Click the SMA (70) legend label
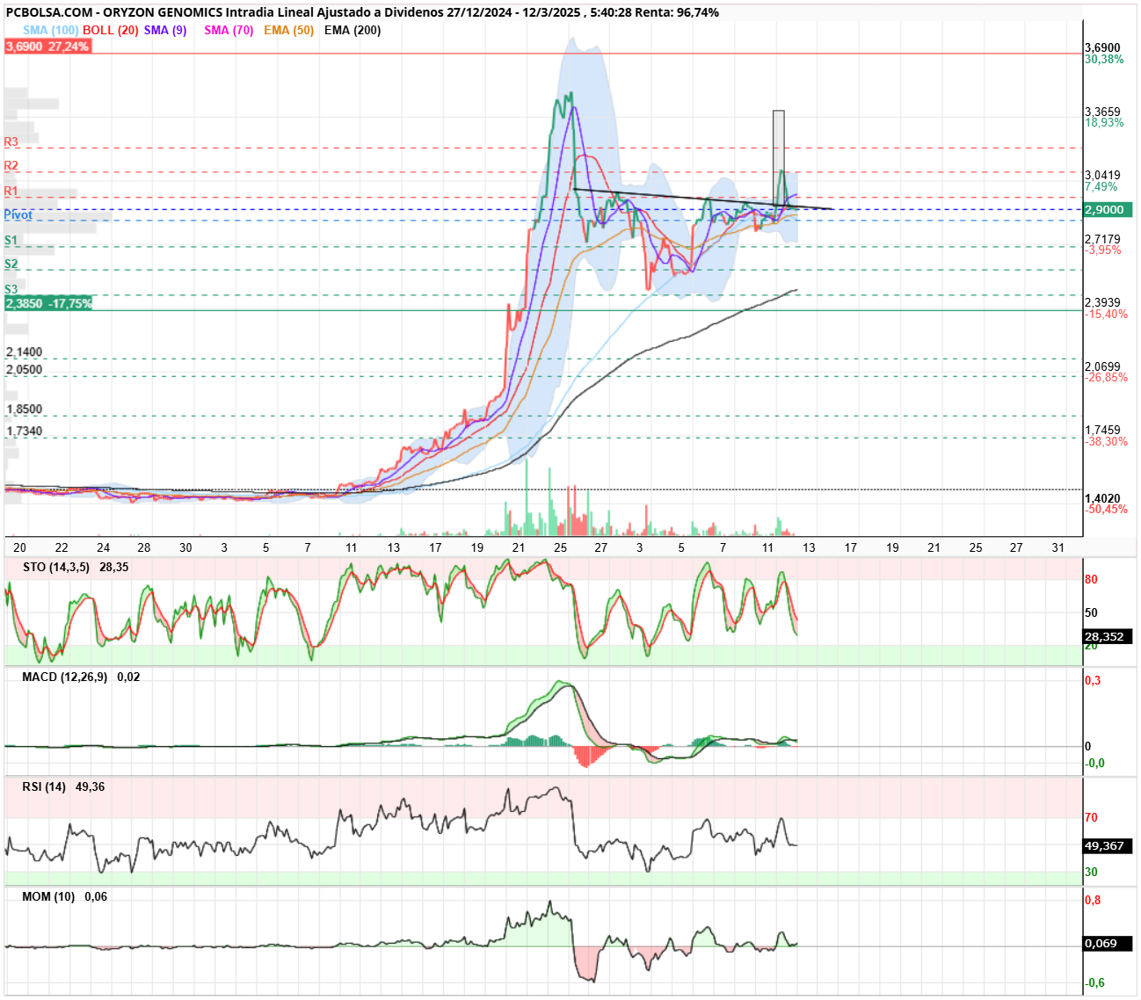1141x1000 pixels. 229,30
